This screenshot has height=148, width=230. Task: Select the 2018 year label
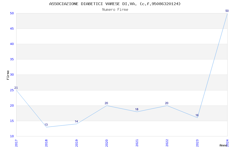tap(46, 143)
